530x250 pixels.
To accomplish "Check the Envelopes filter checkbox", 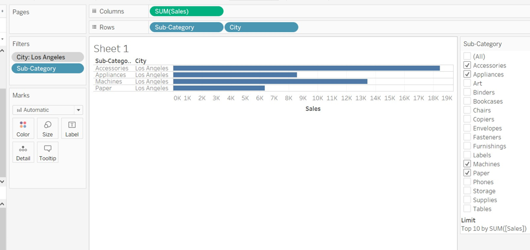I will (x=467, y=128).
